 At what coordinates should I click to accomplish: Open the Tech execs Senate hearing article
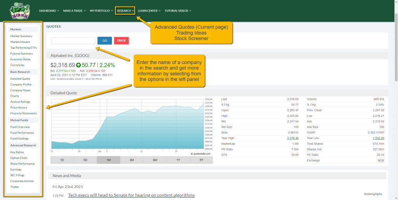point(131,195)
